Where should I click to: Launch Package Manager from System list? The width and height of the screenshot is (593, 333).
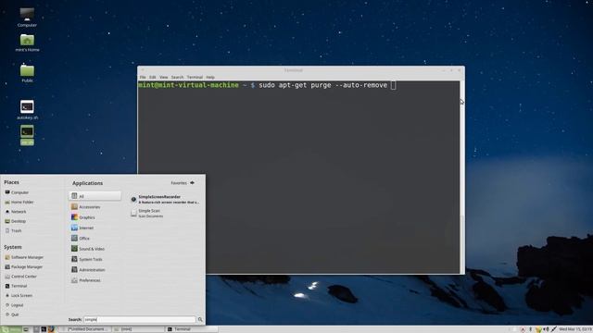[x=24, y=267]
